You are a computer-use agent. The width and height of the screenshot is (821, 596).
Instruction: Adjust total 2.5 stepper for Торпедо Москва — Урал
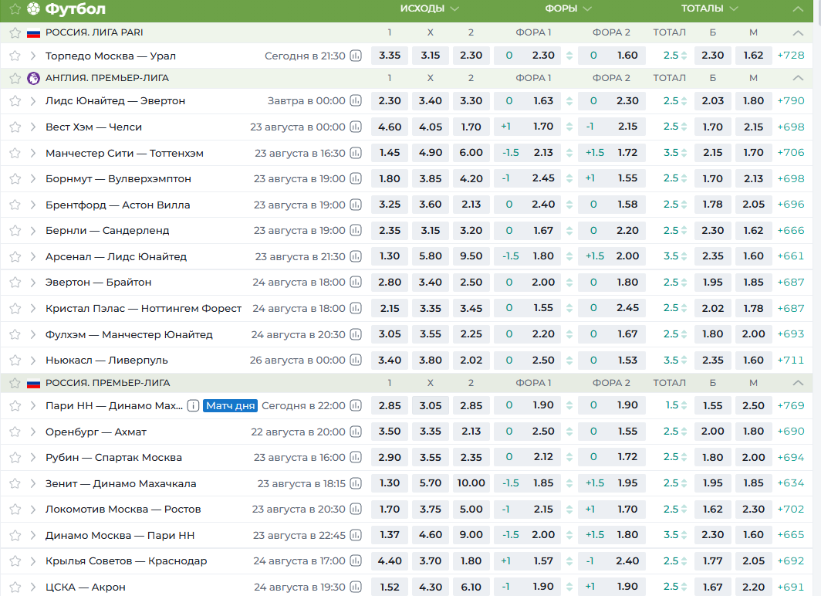[684, 56]
